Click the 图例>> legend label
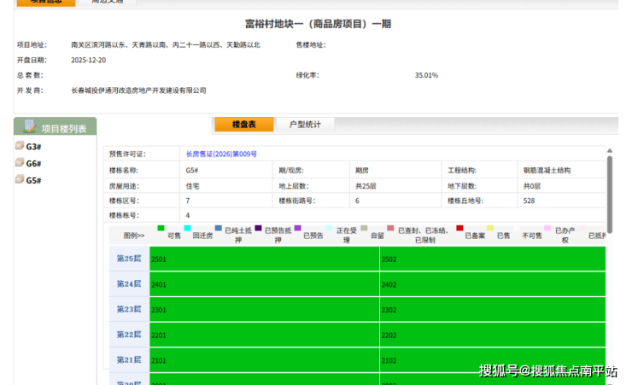Image resolution: width=632 pixels, height=385 pixels. tap(134, 235)
